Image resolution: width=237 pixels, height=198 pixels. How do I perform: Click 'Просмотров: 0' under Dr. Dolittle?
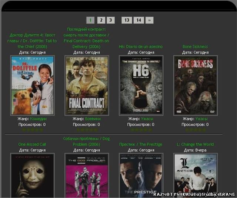[32, 124]
